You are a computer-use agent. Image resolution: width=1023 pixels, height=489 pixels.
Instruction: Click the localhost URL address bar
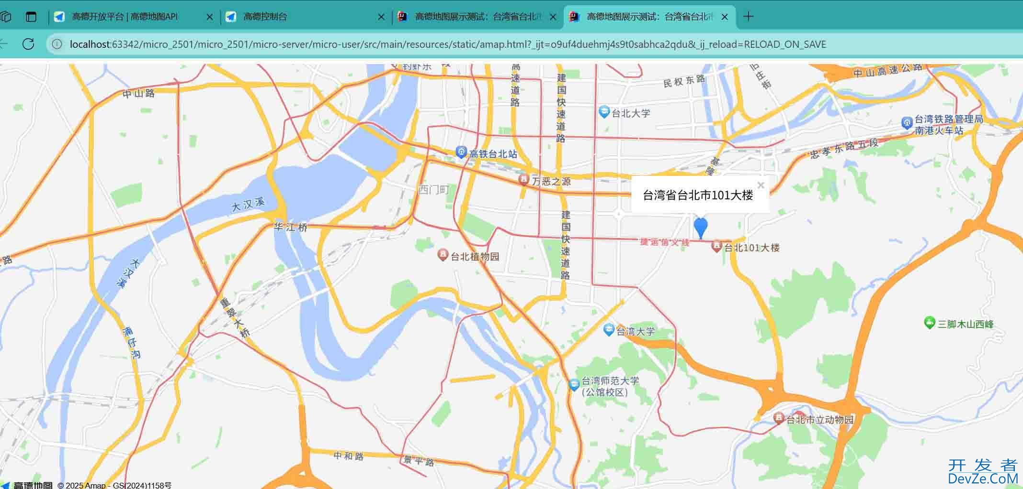click(x=448, y=44)
